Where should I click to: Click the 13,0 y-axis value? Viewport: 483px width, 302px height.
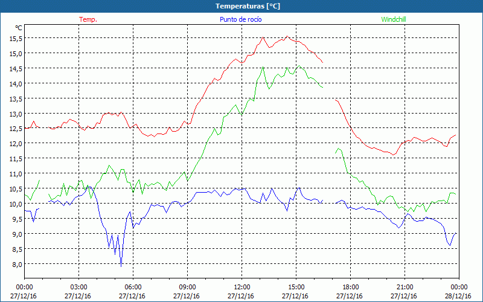tap(16, 114)
